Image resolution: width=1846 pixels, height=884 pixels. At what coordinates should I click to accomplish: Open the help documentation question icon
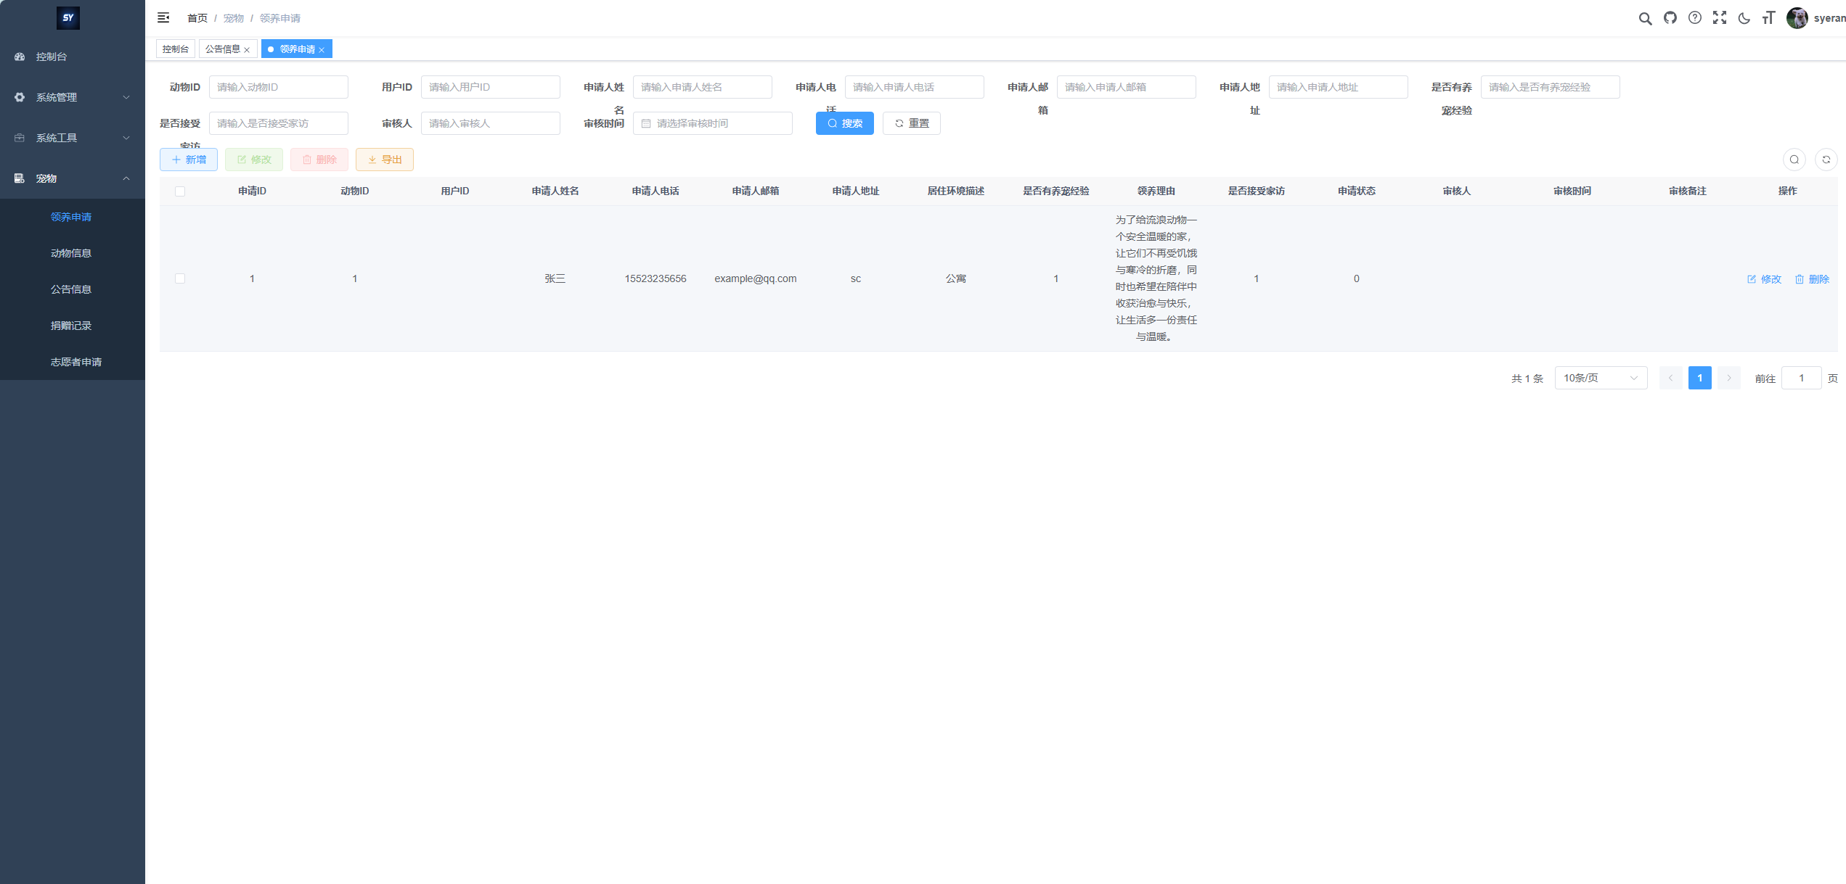click(1694, 18)
